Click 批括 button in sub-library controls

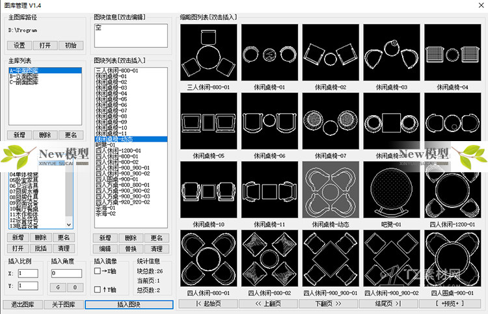point(41,248)
